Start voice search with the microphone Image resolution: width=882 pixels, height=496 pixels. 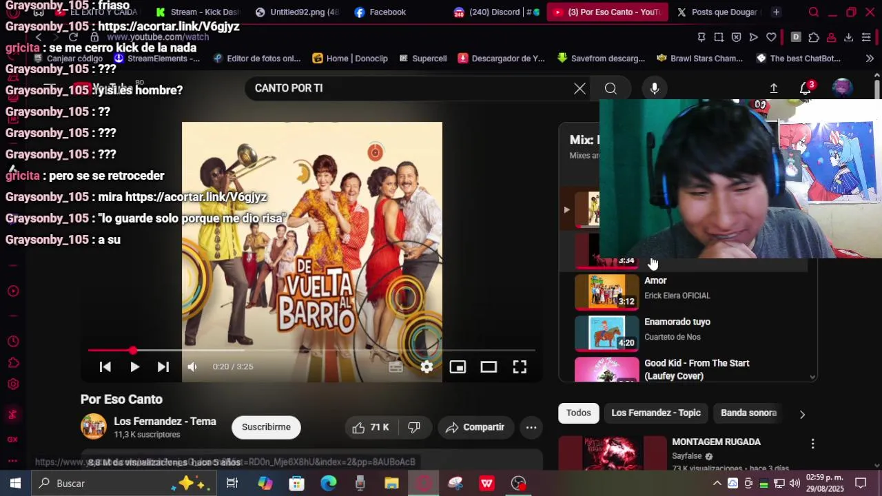pyautogui.click(x=655, y=88)
